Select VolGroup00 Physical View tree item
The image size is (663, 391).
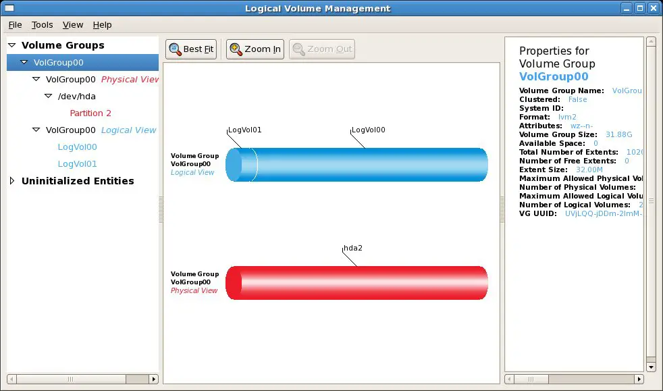coord(101,80)
